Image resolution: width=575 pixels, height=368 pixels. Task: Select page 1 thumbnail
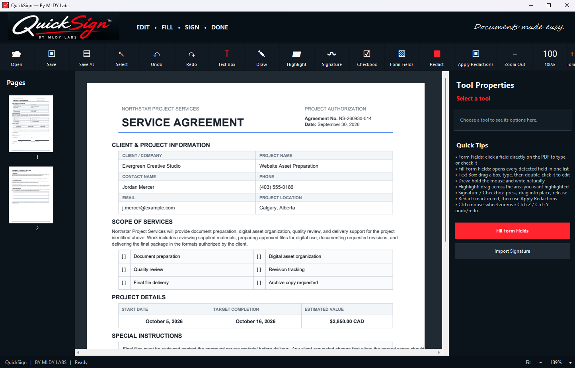pos(31,124)
